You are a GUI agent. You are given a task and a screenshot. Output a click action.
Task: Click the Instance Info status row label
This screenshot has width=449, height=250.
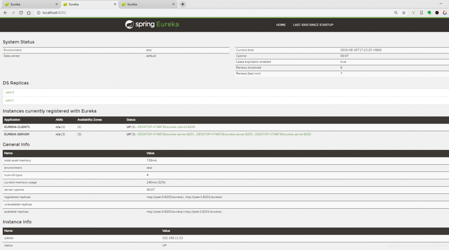(x=8, y=246)
